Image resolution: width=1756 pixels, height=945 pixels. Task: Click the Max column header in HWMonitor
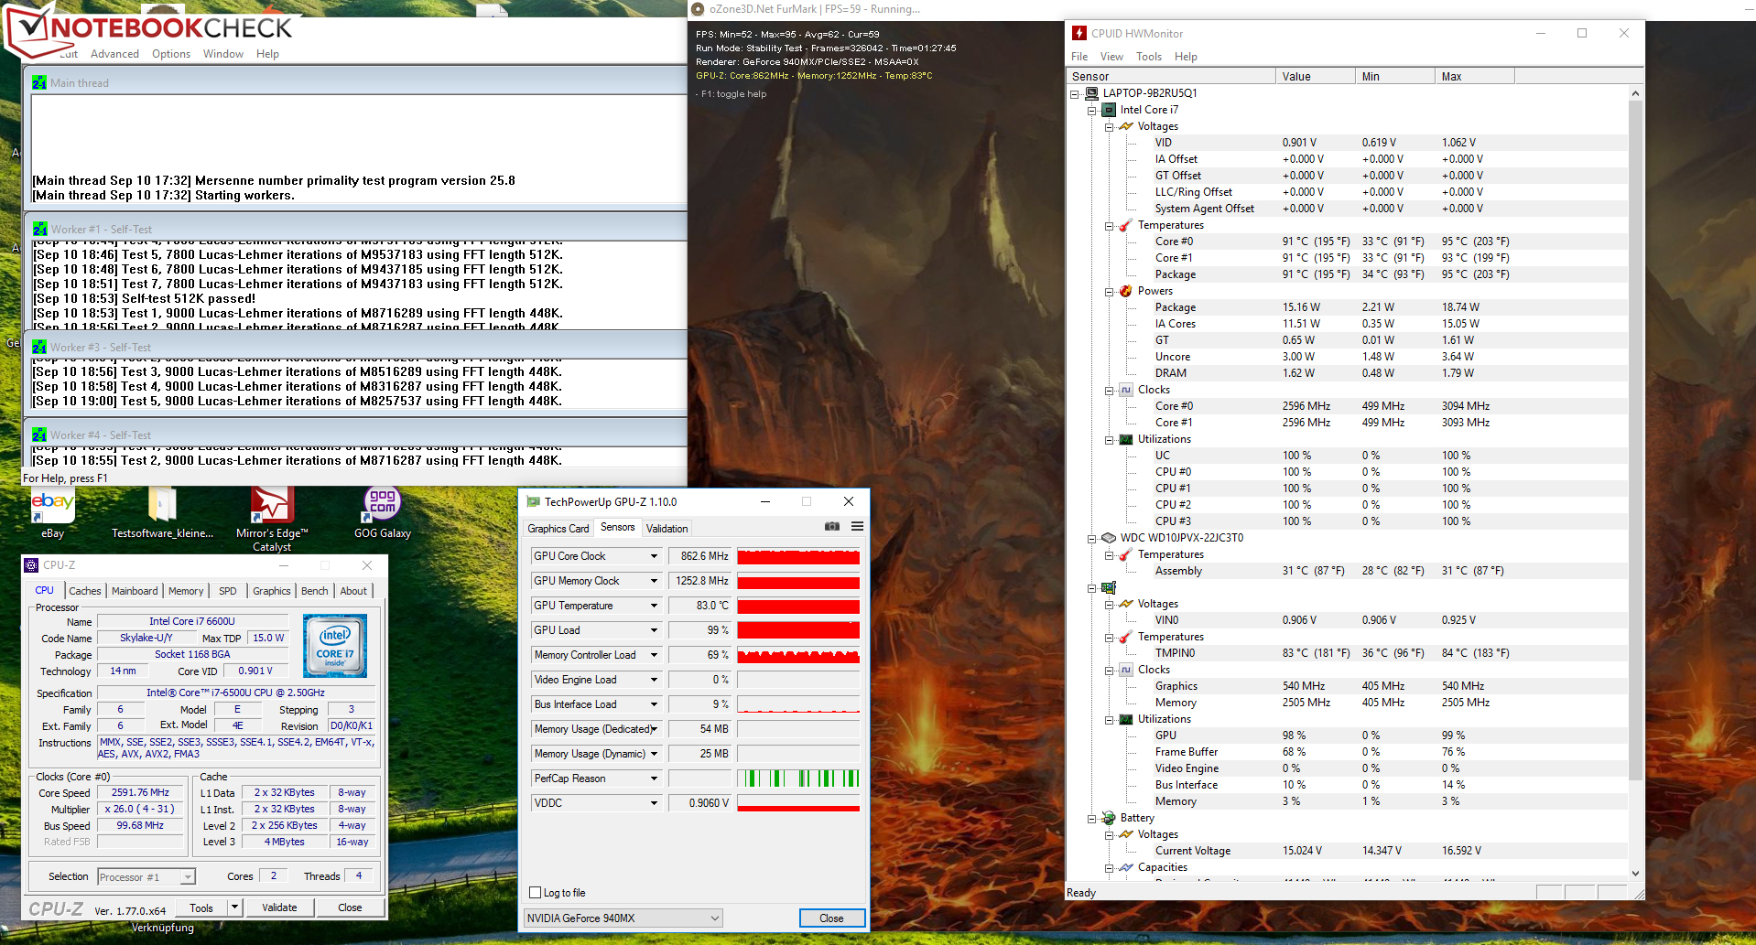[x=1474, y=77]
